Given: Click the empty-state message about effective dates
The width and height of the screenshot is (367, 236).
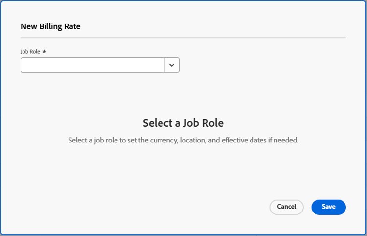Looking at the screenshot, I should [183, 140].
